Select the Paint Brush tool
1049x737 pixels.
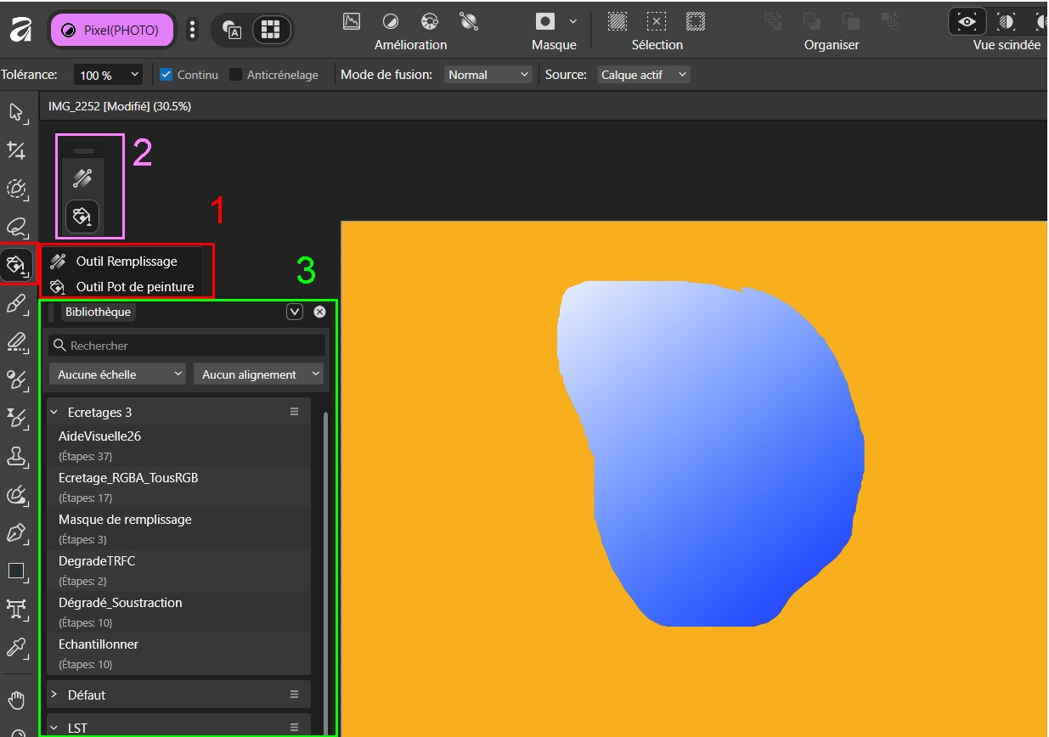[x=17, y=304]
